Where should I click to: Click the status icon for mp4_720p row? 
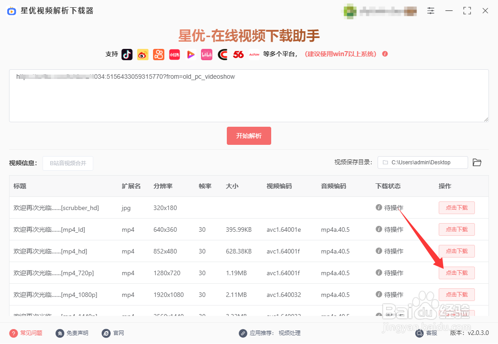[x=378, y=272]
